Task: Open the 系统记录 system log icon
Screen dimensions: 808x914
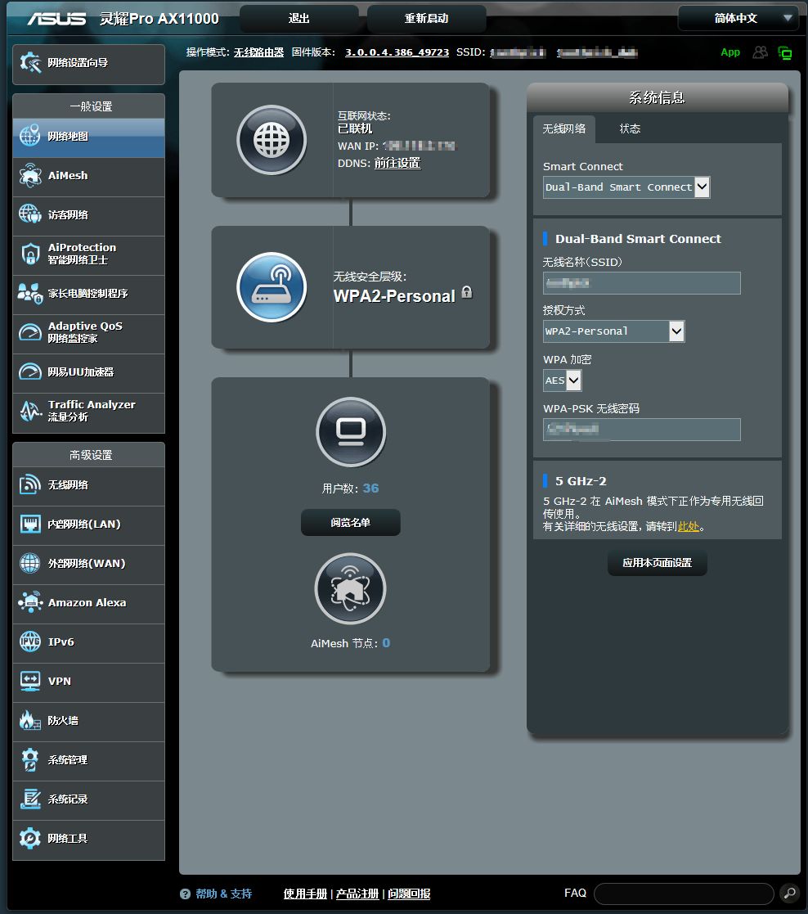Action: point(30,799)
